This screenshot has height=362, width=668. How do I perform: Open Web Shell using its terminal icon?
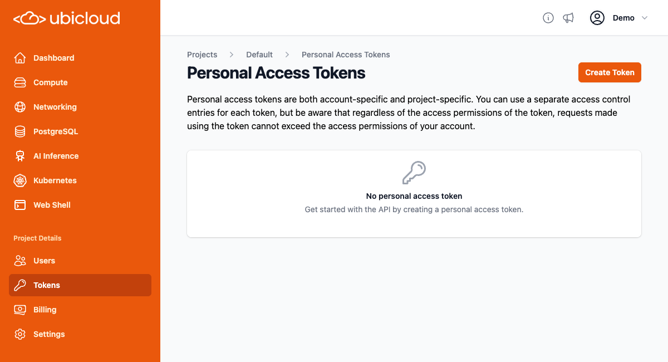(x=20, y=205)
